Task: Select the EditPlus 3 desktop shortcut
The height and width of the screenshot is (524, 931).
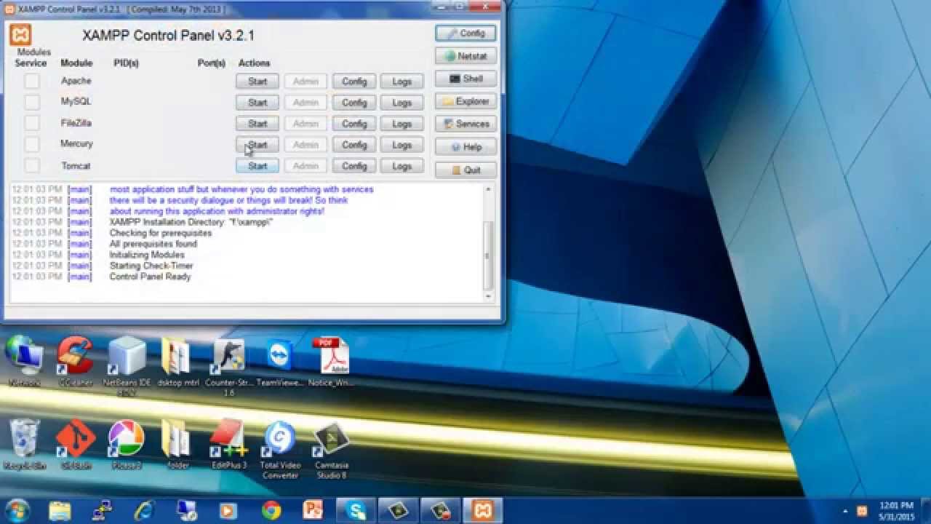Action: (x=229, y=444)
